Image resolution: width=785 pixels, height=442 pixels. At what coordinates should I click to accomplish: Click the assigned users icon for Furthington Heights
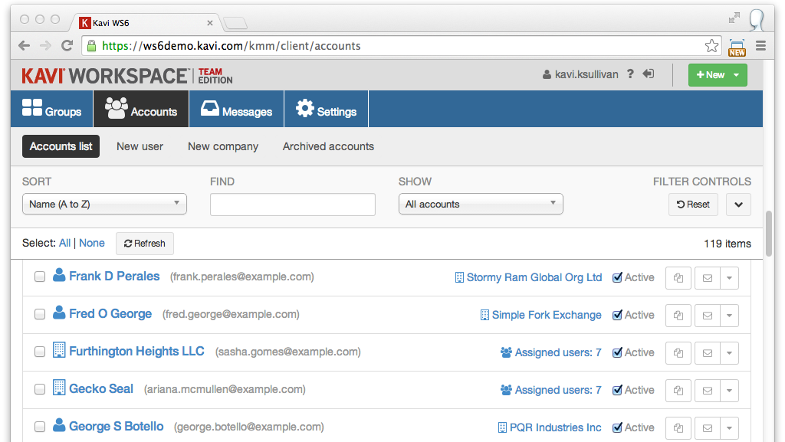[506, 352]
